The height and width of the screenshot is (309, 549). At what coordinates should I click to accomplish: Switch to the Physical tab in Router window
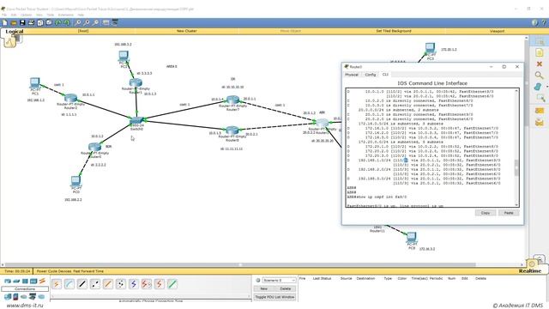352,75
